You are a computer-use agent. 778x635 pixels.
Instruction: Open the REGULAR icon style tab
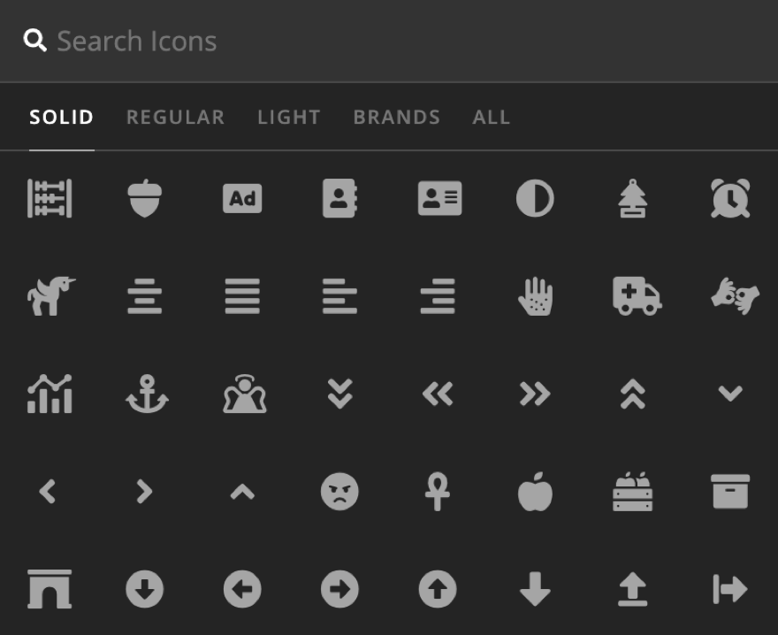pos(175,117)
